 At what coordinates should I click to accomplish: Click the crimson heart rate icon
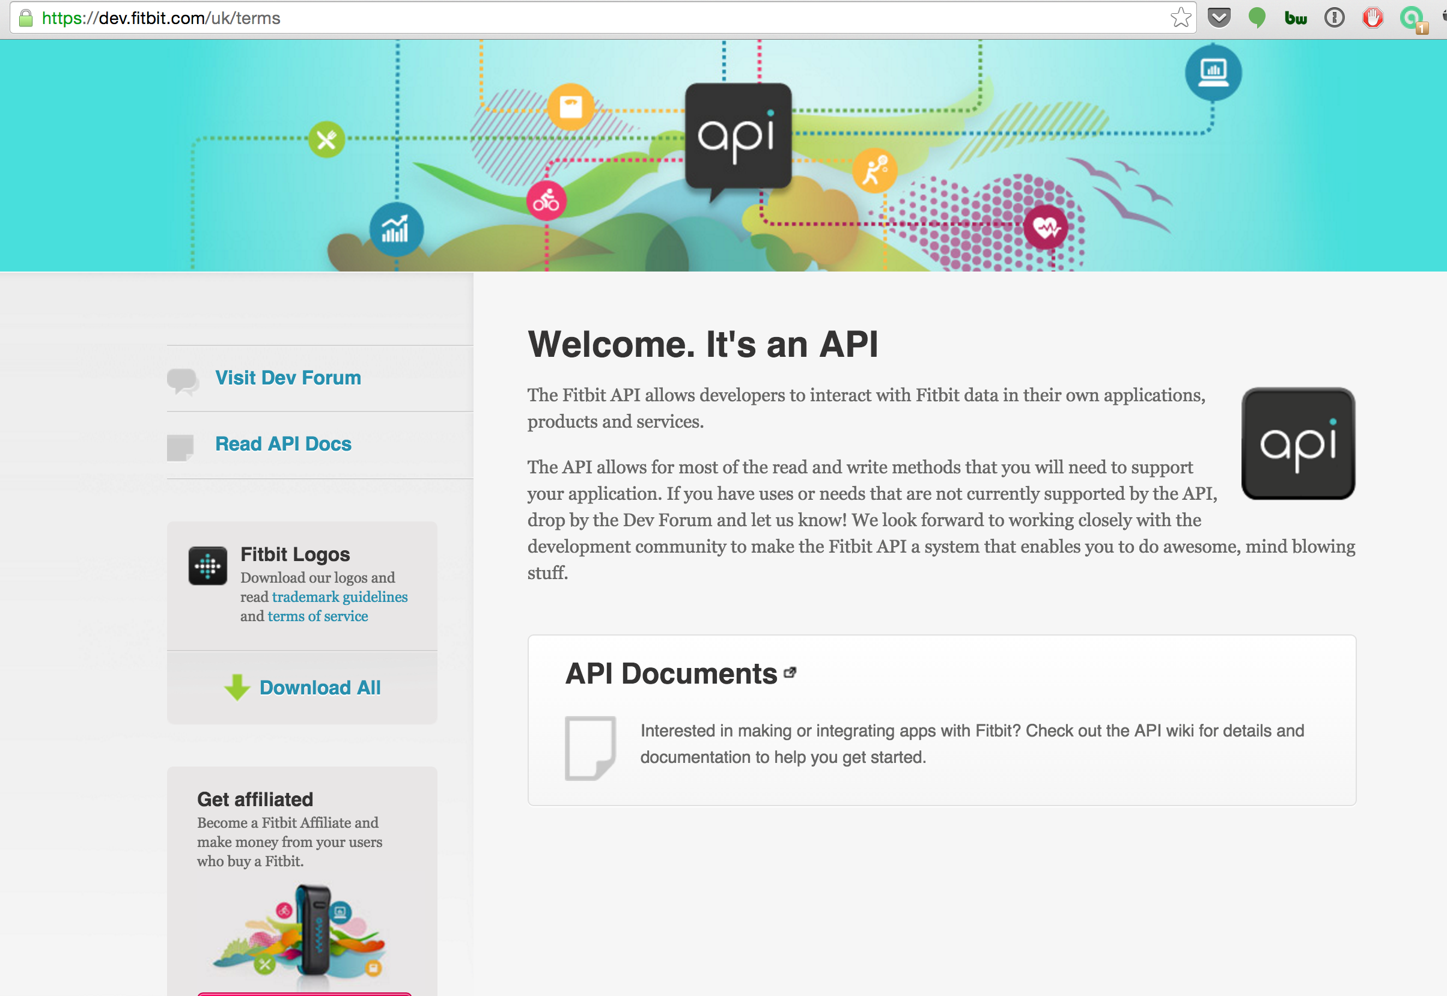click(x=1046, y=227)
